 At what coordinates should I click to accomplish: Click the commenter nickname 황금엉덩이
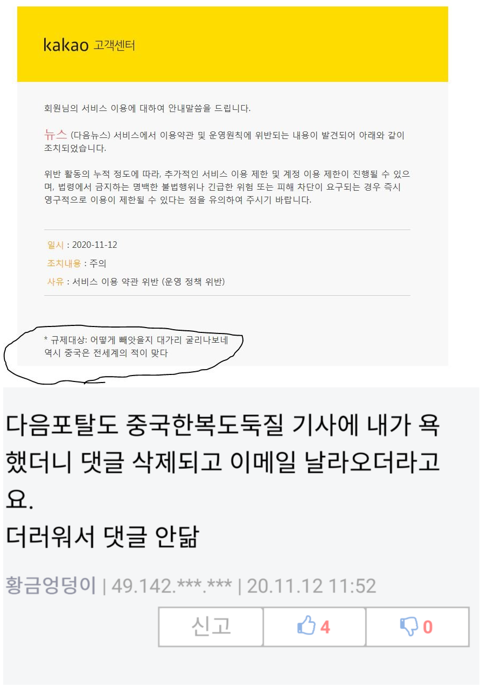pos(51,585)
